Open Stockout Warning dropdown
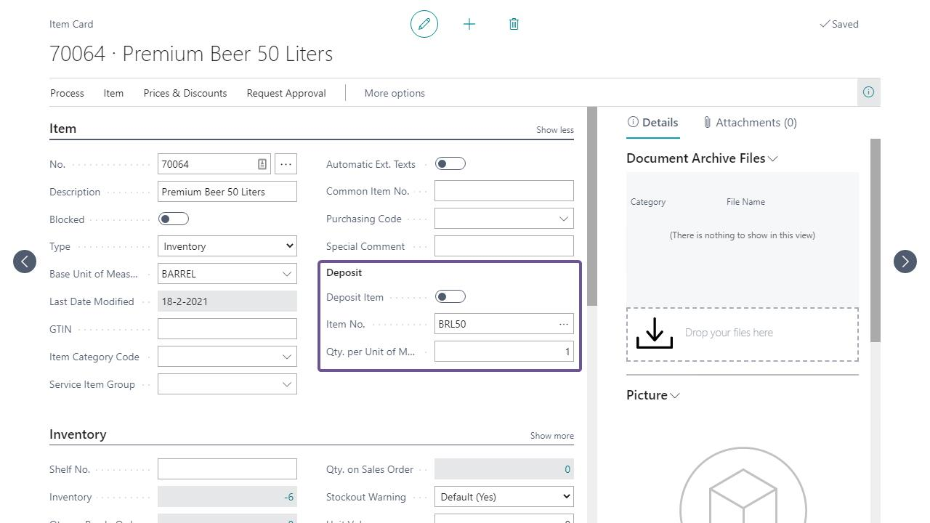This screenshot has width=930, height=523. pyautogui.click(x=504, y=497)
